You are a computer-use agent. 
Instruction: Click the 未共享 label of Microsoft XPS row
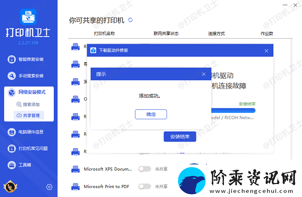(162, 169)
